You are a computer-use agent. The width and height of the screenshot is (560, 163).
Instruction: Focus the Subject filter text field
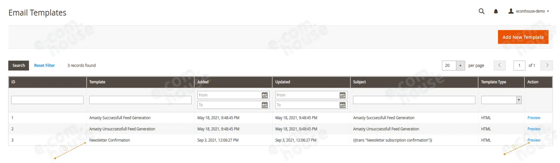coord(414,100)
